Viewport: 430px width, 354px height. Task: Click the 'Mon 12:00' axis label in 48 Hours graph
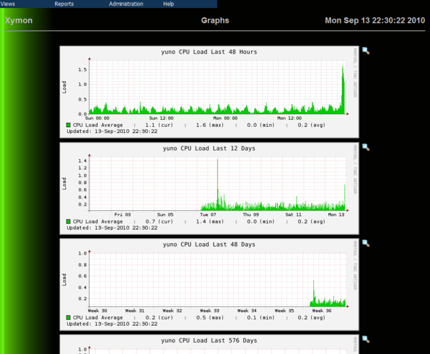[x=290, y=118]
